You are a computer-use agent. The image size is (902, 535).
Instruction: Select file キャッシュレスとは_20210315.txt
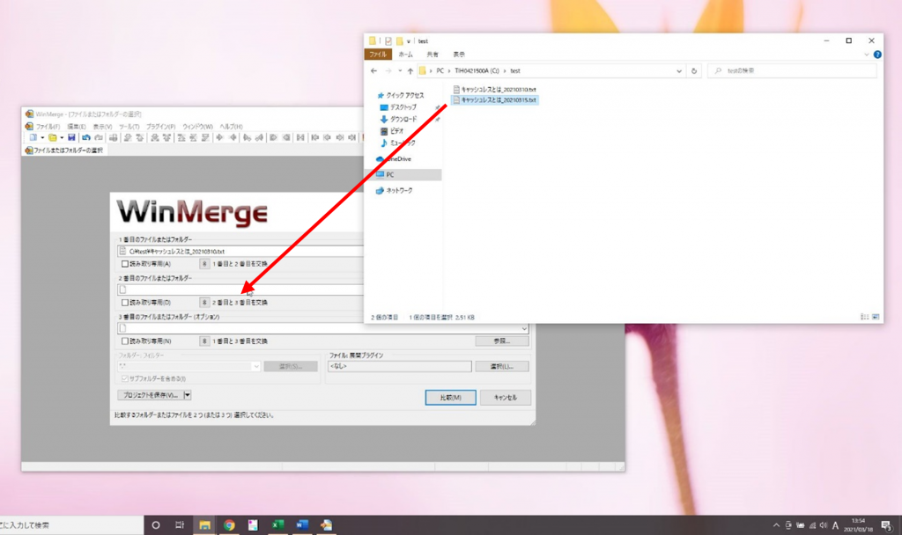tap(495, 100)
